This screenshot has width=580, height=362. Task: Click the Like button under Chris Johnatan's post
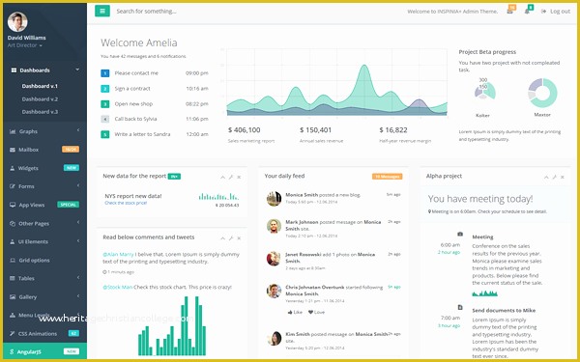point(295,312)
